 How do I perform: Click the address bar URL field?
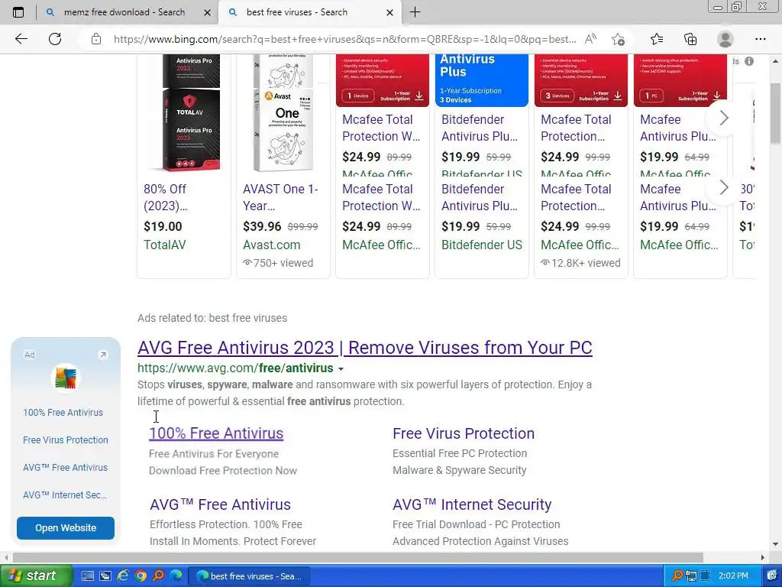(x=344, y=39)
